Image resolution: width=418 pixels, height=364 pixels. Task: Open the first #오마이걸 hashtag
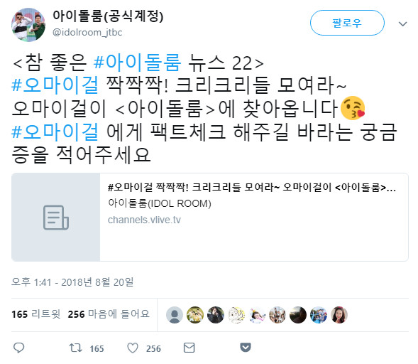point(55,86)
